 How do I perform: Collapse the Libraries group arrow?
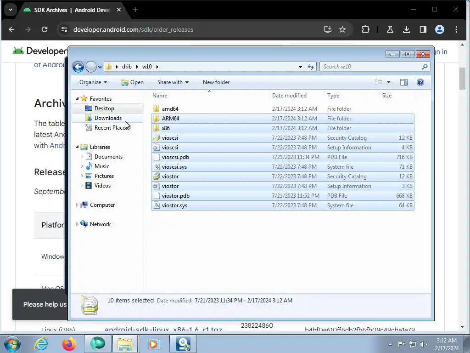point(77,147)
